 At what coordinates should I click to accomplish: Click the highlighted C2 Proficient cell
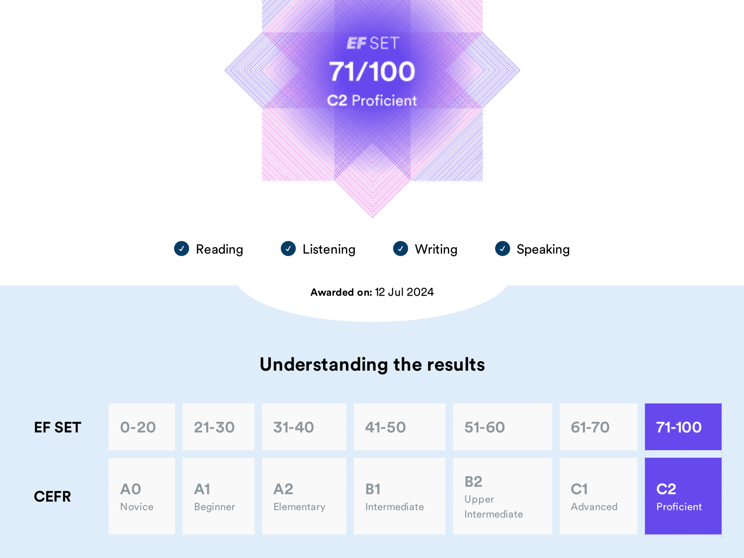[x=683, y=496]
